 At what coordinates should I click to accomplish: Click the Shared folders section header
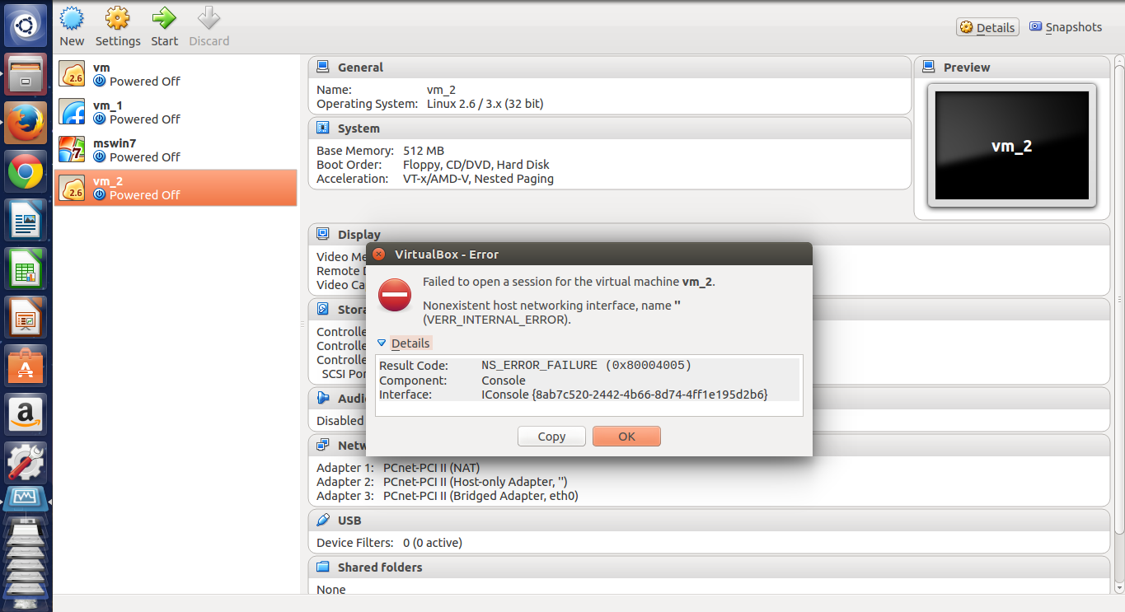coord(709,568)
